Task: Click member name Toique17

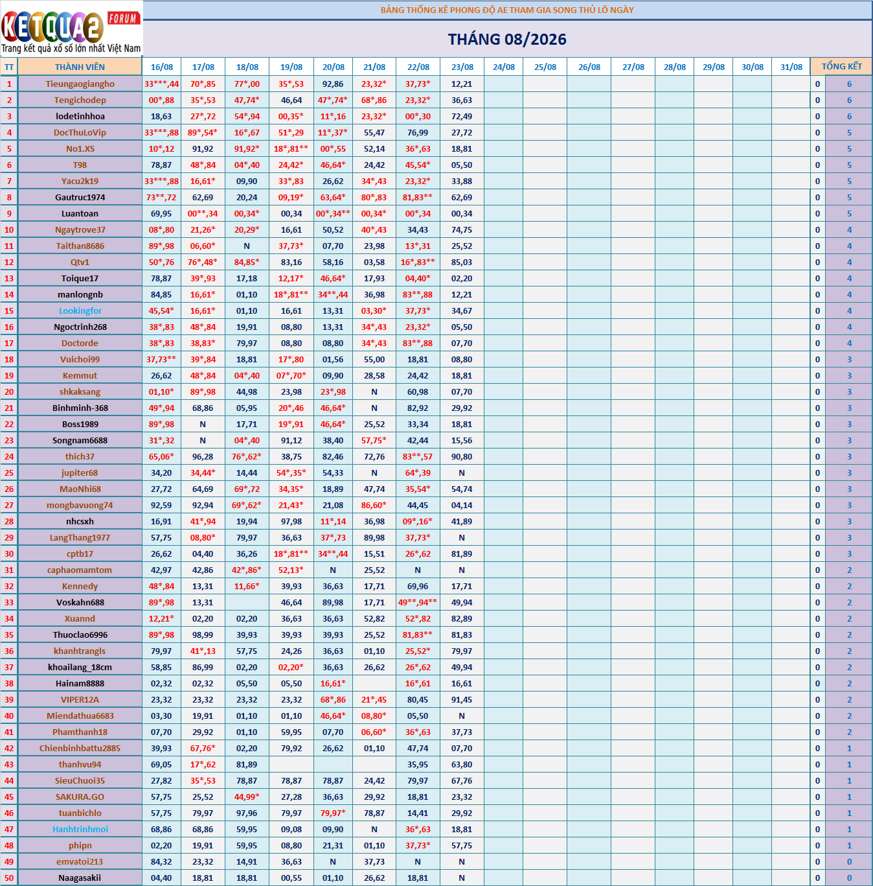Action: [x=80, y=278]
